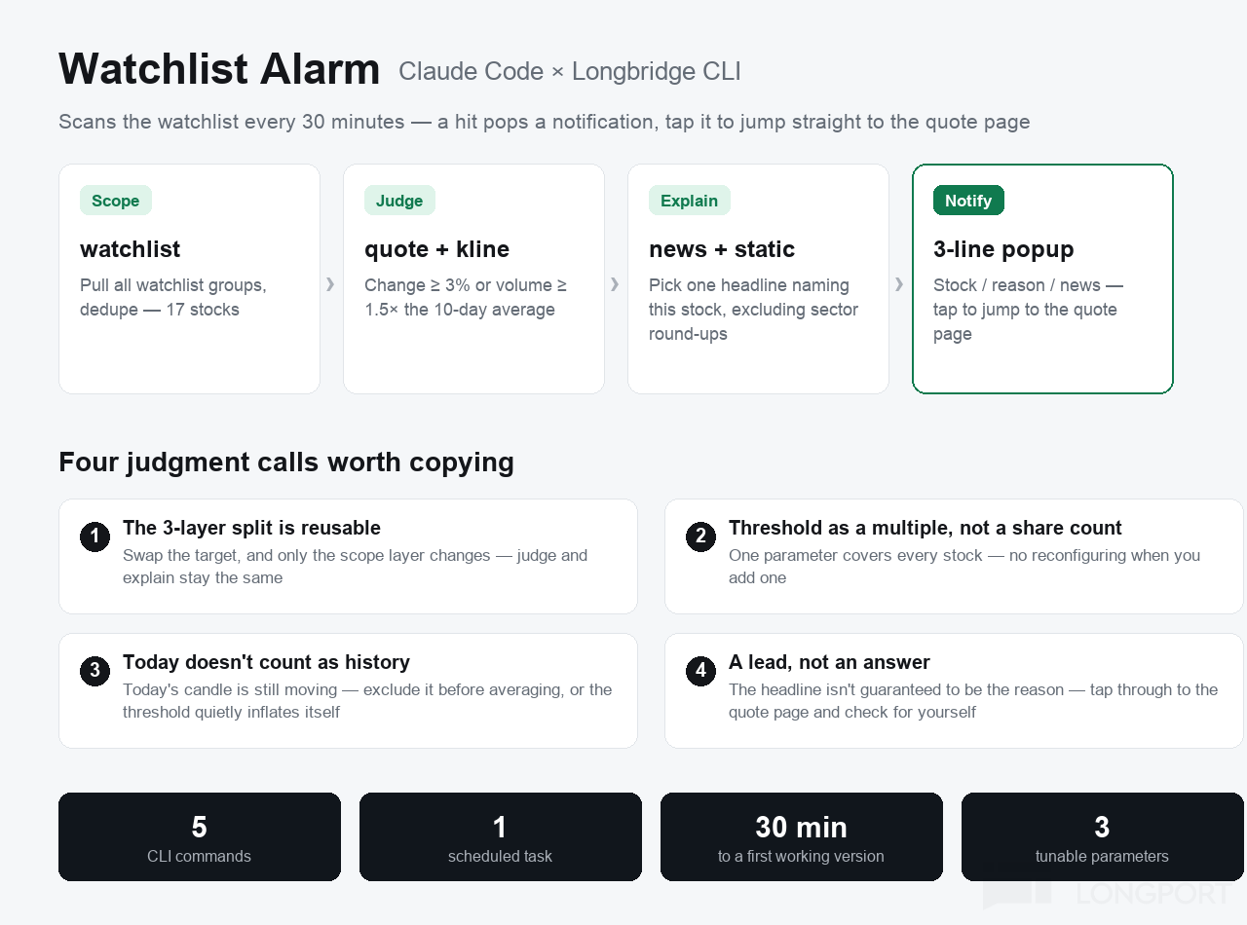Click the 'Change ≥ 3% or volume' description
This screenshot has width=1247, height=925.
click(x=466, y=298)
